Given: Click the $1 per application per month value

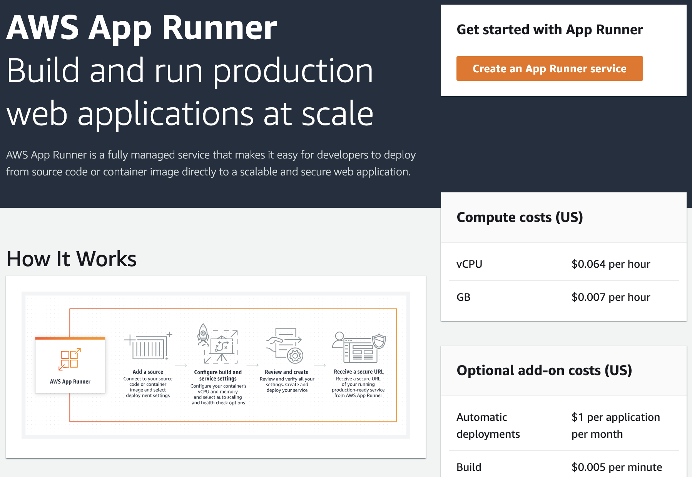Looking at the screenshot, I should coord(616,425).
